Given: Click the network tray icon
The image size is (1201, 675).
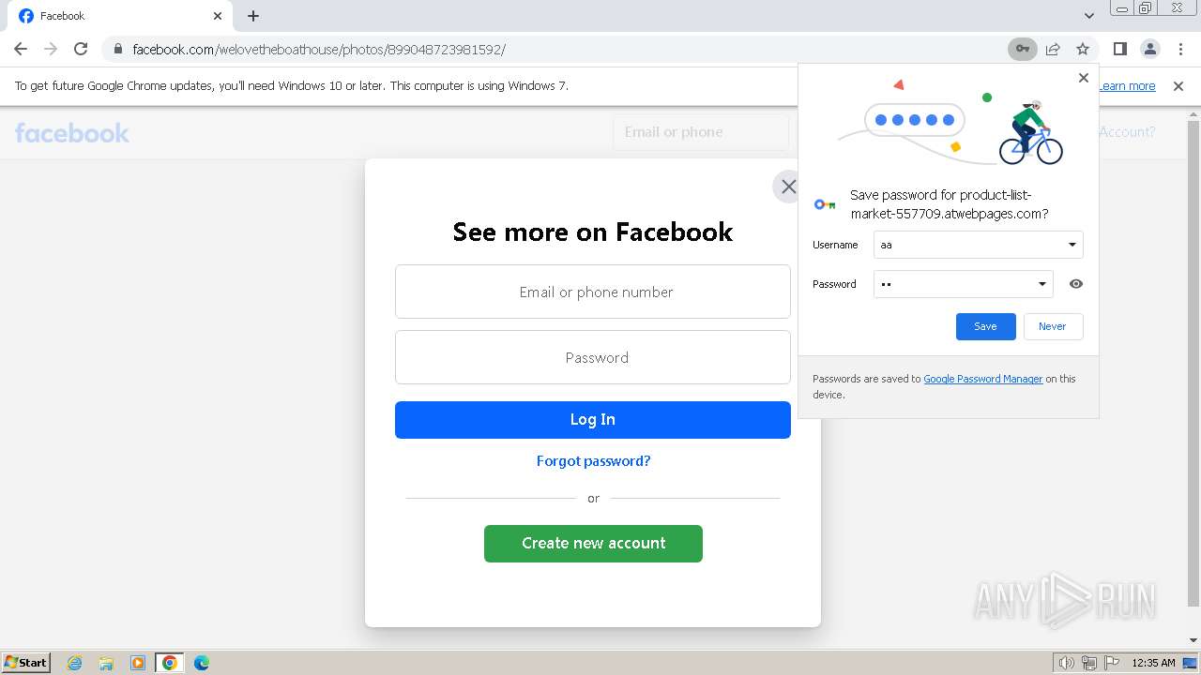Looking at the screenshot, I should pyautogui.click(x=1089, y=663).
